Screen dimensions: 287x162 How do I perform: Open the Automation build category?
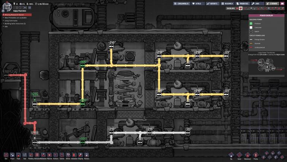[x=74, y=155]
